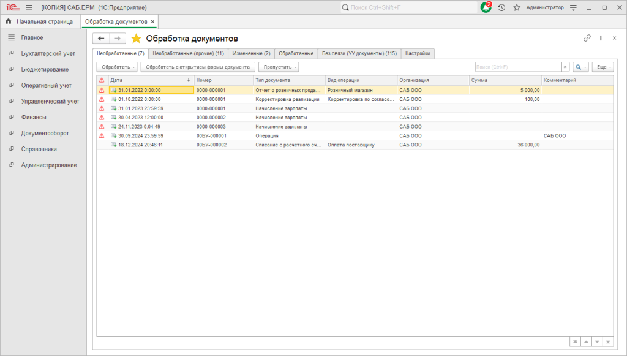Switch to Необработанные (прочие) (11) tab

pyautogui.click(x=188, y=53)
